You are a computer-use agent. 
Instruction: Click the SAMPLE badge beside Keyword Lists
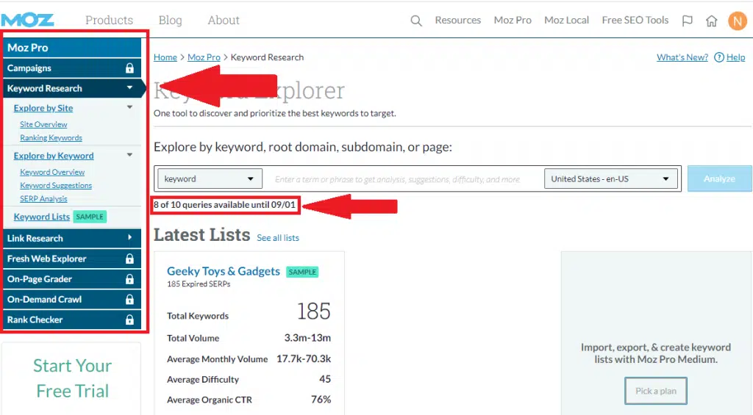click(90, 217)
